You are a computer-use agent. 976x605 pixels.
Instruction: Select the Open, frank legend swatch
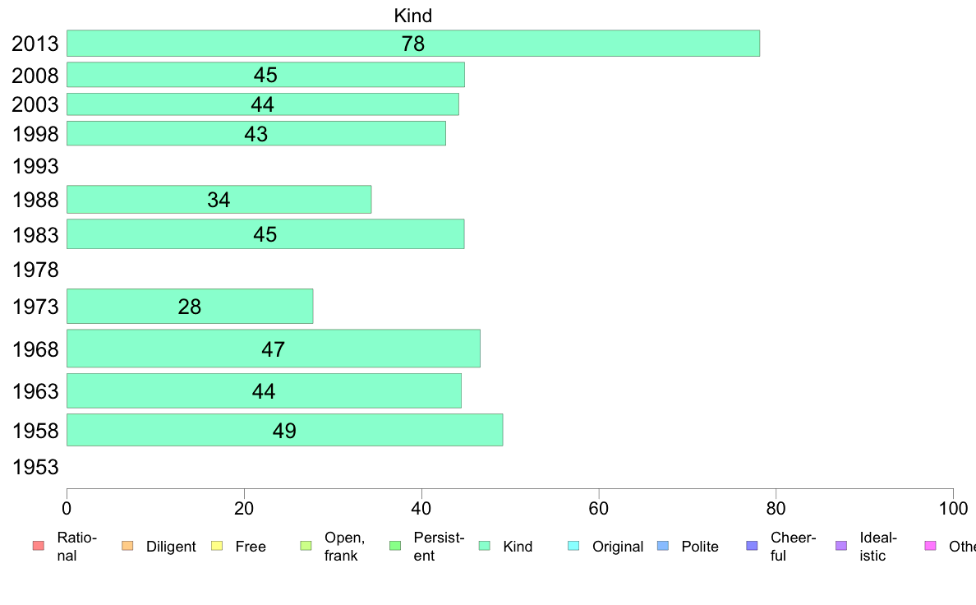click(x=306, y=546)
